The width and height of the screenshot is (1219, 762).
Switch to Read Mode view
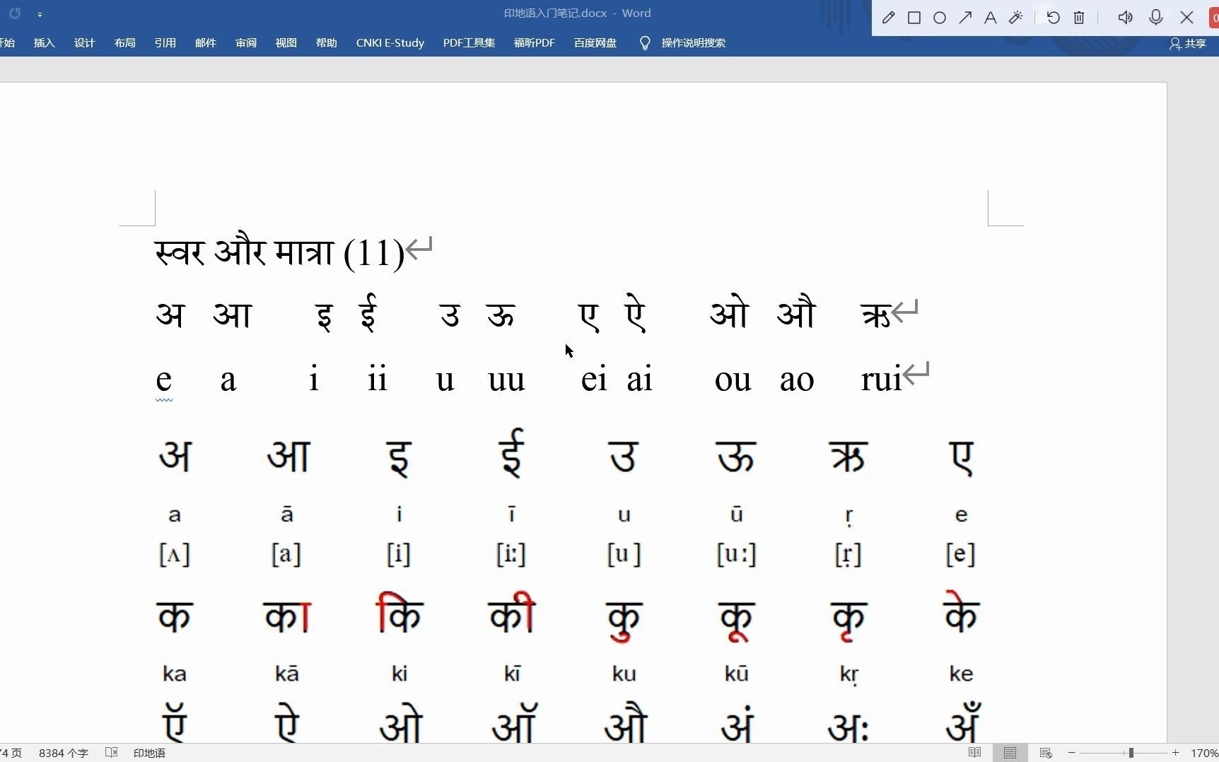coord(974,753)
